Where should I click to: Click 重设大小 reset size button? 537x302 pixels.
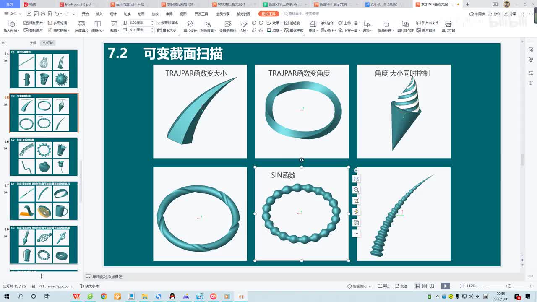(x=167, y=31)
